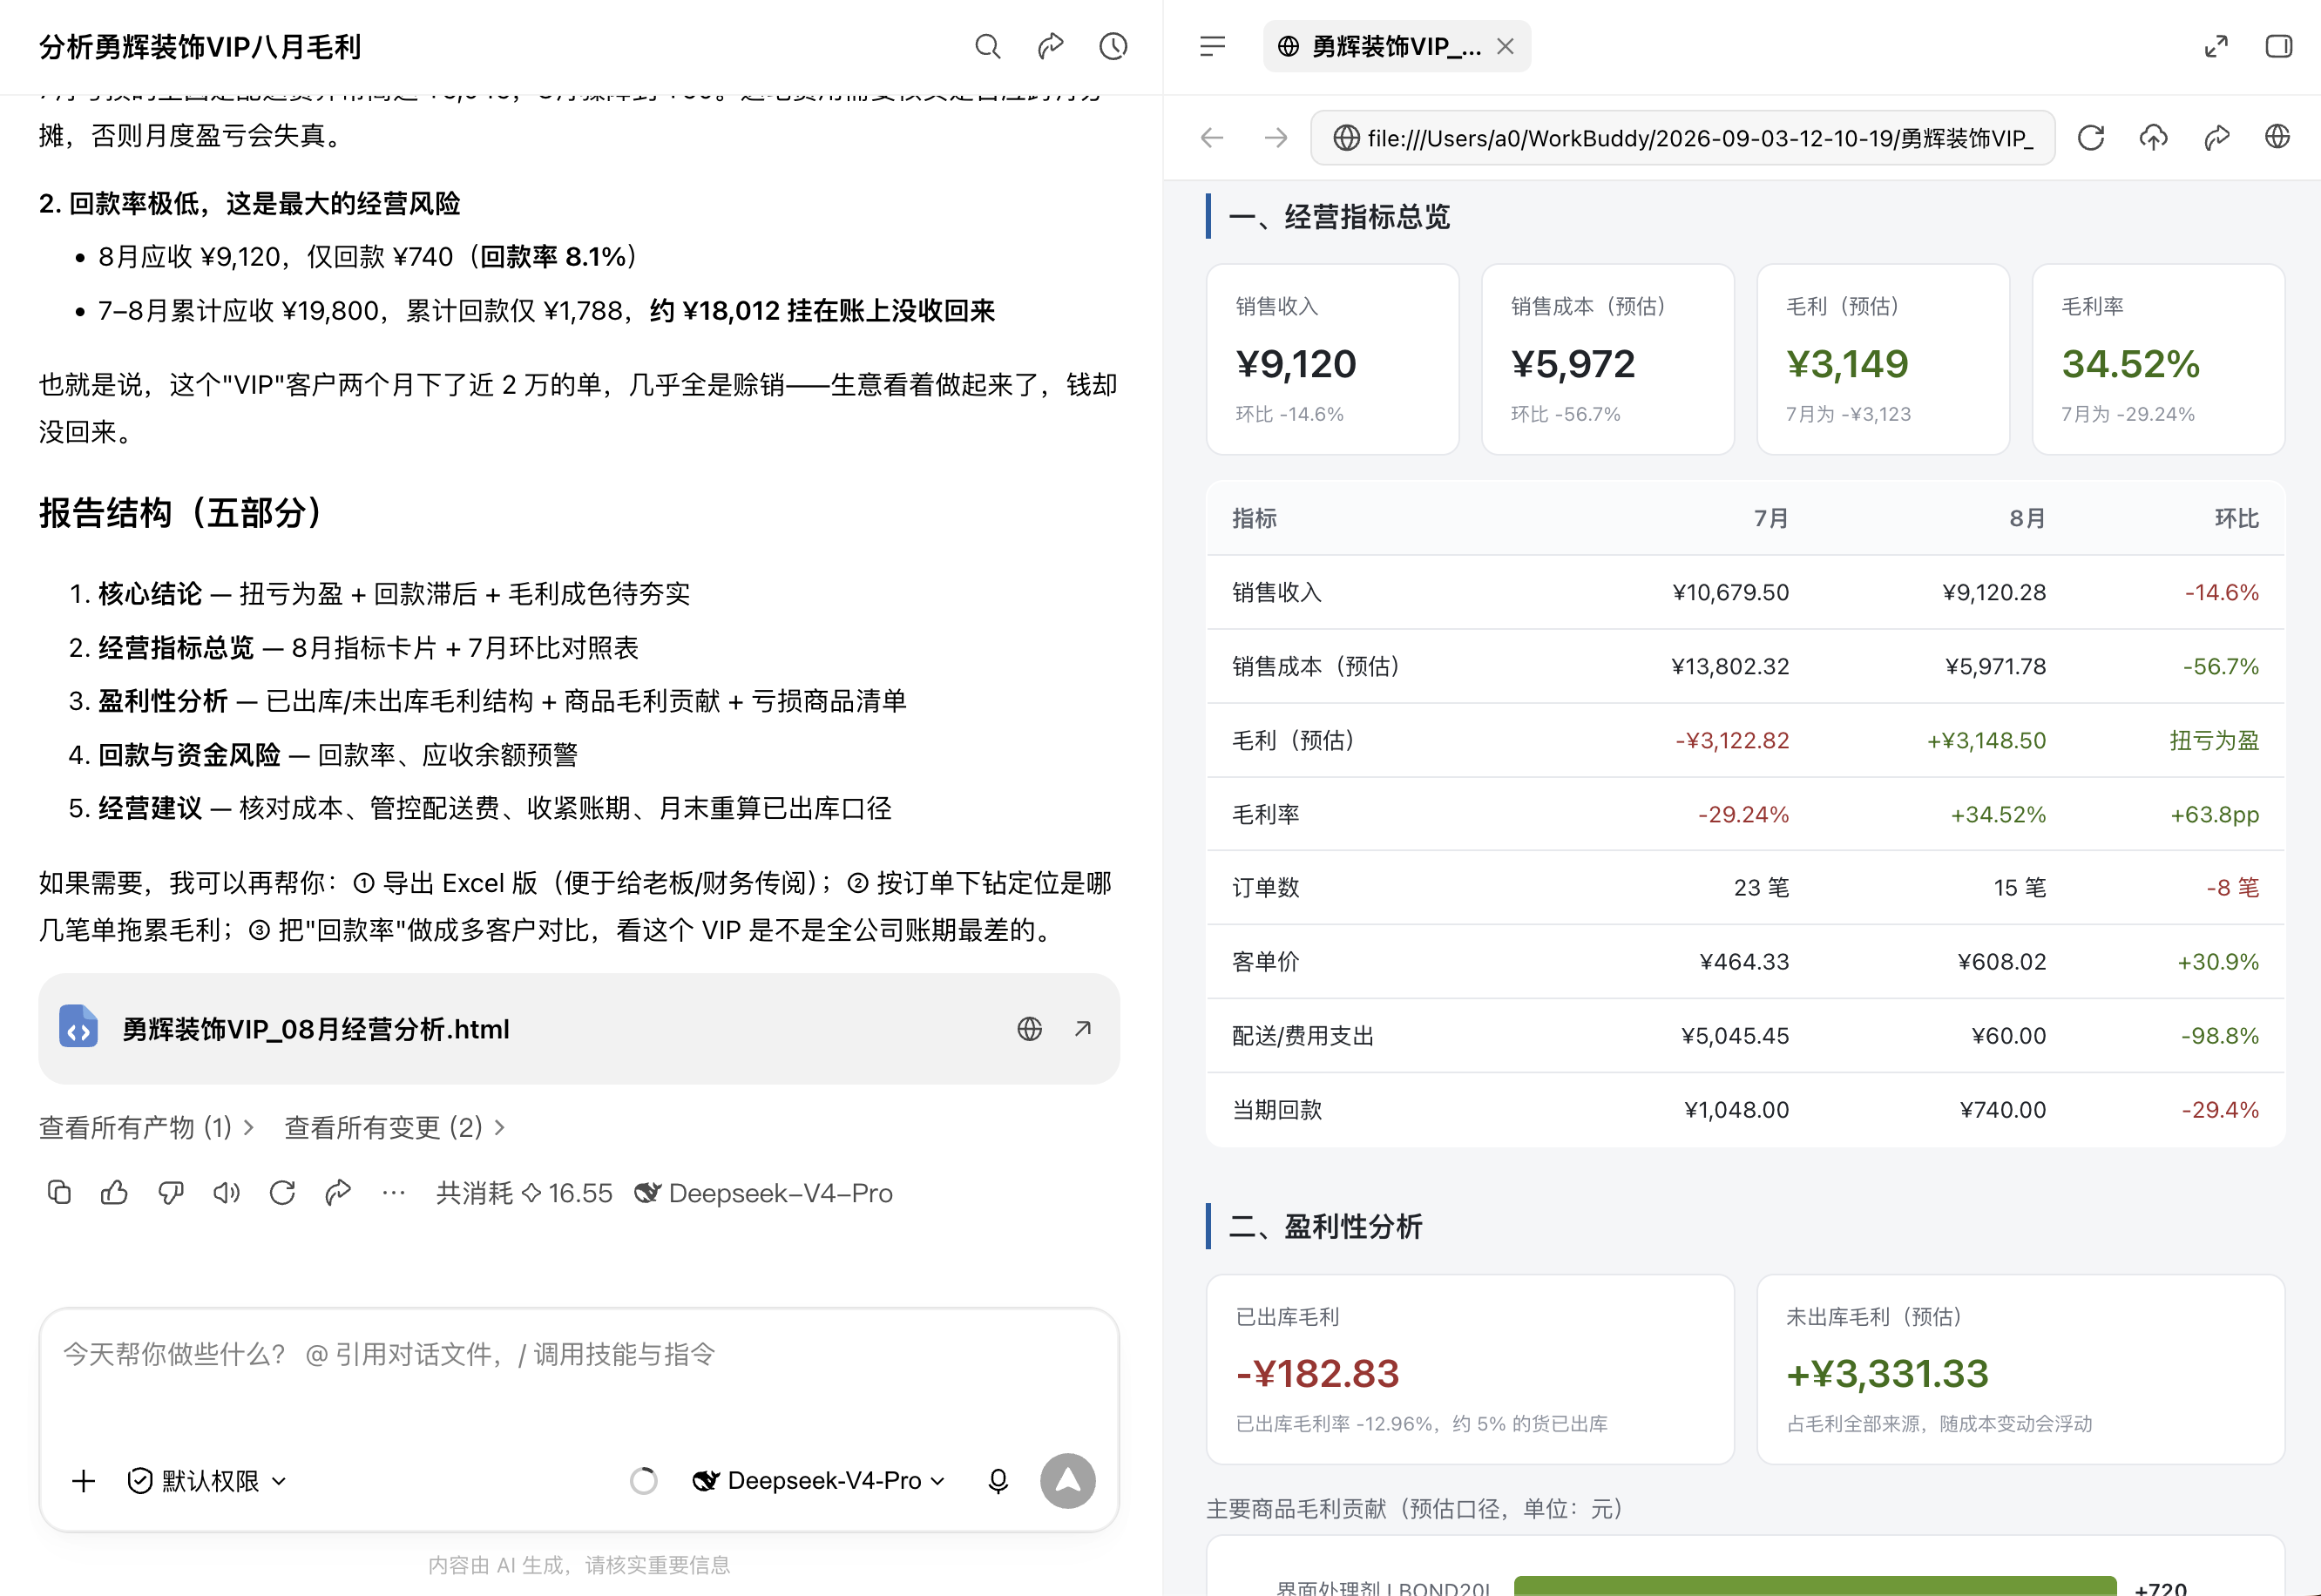This screenshot has width=2321, height=1596.
Task: Share the preview page via toolbar arrow
Action: coord(2216,138)
